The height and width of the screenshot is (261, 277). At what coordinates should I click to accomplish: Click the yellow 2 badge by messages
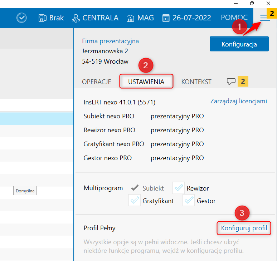[243, 82]
